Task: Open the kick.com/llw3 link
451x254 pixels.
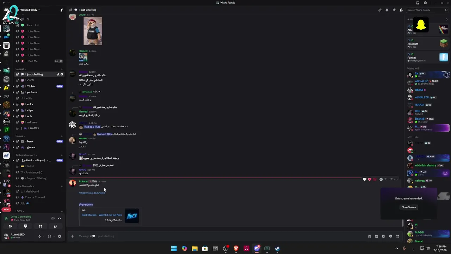Action: [x=92, y=193]
